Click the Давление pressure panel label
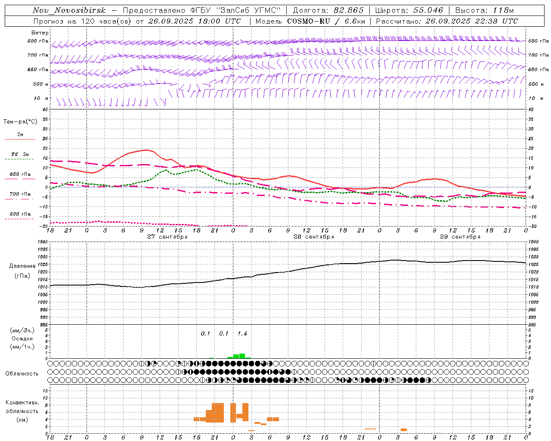Screen dimensions: 551x441 [22, 266]
